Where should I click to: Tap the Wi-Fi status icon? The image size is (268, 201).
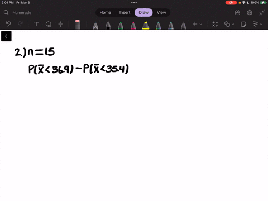click(x=243, y=3)
